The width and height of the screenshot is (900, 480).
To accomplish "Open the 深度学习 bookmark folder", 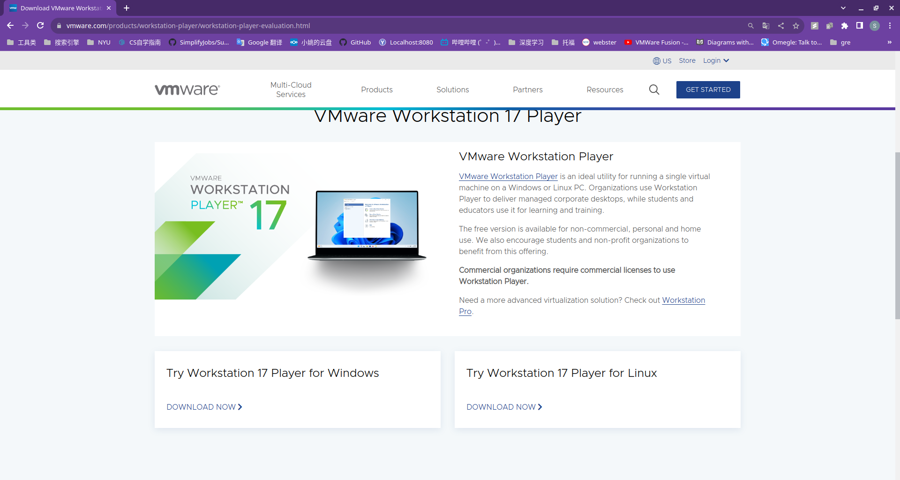I will coord(526,42).
